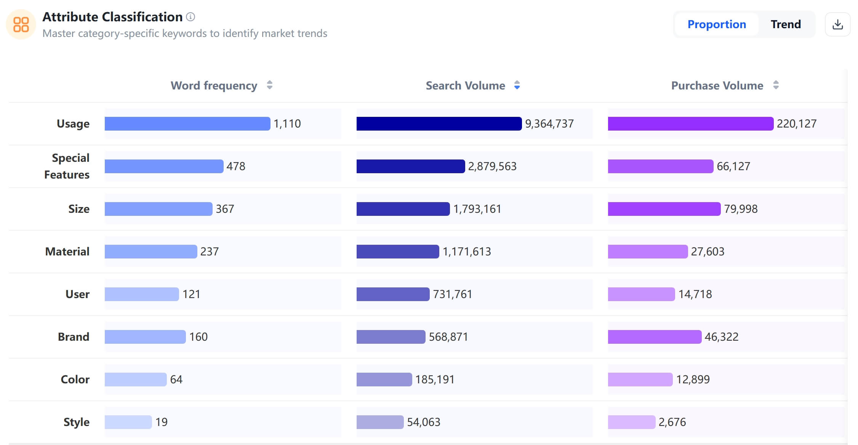Click the Usage search volume dark blue bar

coord(439,124)
